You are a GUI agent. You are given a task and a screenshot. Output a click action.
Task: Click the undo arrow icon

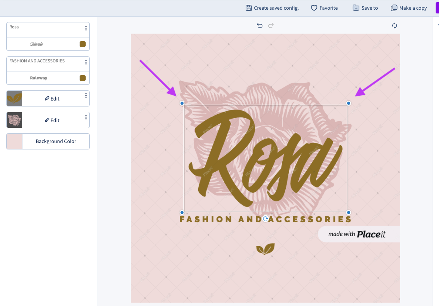(x=260, y=25)
